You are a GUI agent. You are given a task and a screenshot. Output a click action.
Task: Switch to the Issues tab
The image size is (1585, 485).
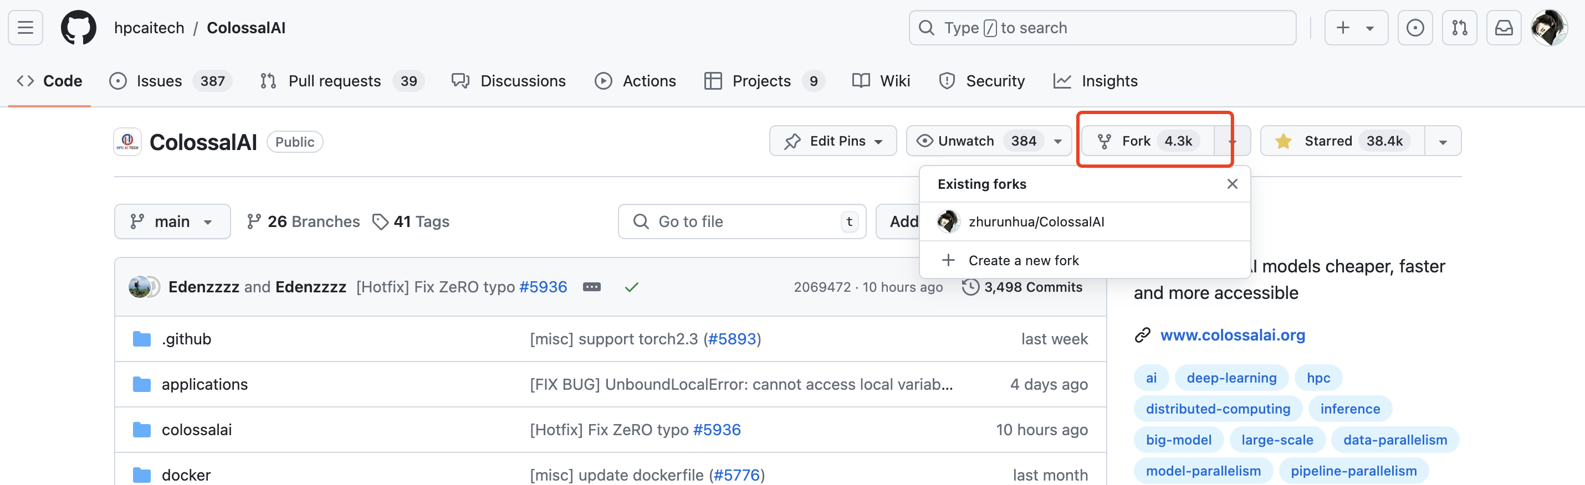coord(171,81)
